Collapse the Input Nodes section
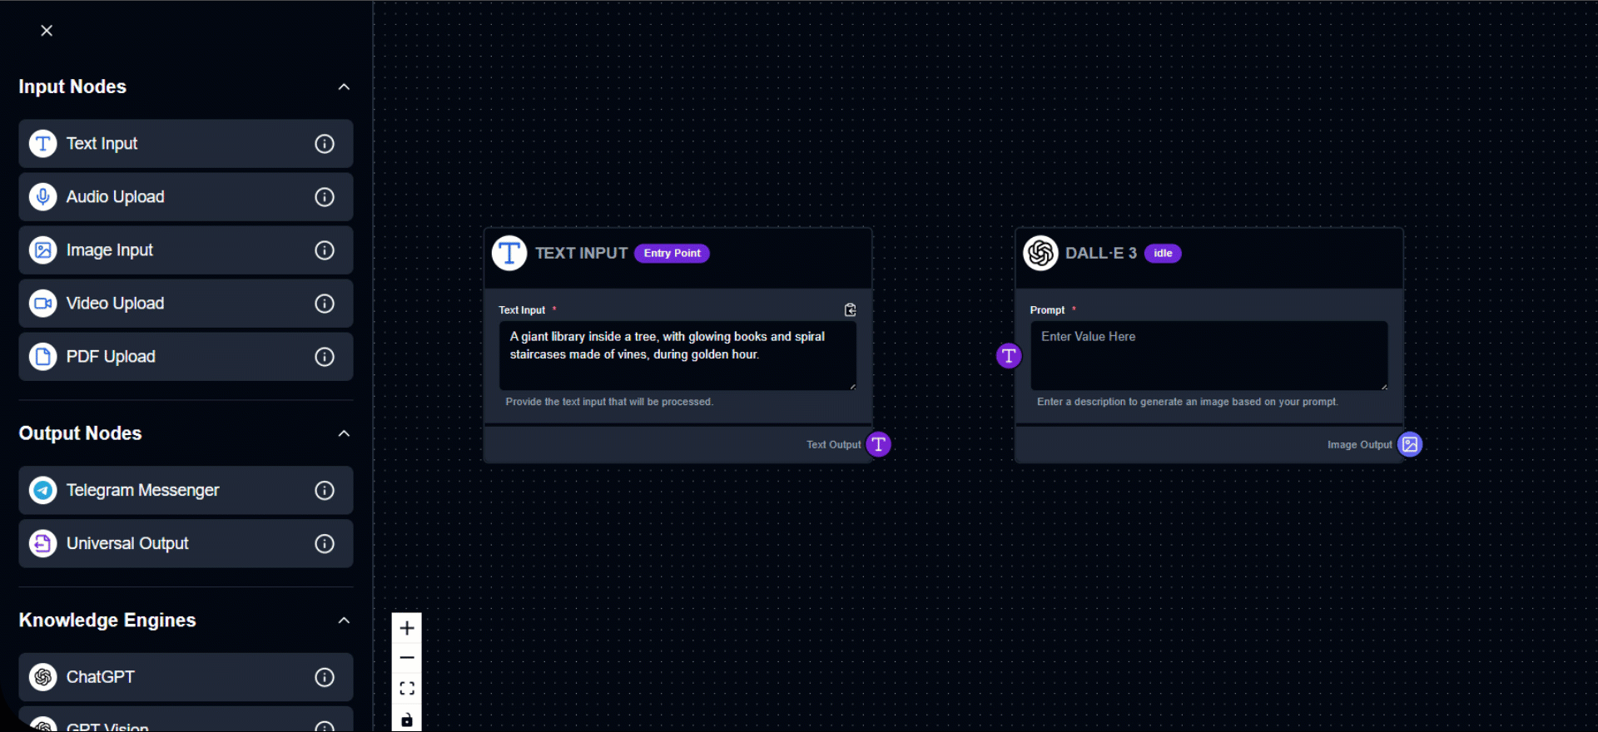The width and height of the screenshot is (1598, 732). (x=344, y=87)
